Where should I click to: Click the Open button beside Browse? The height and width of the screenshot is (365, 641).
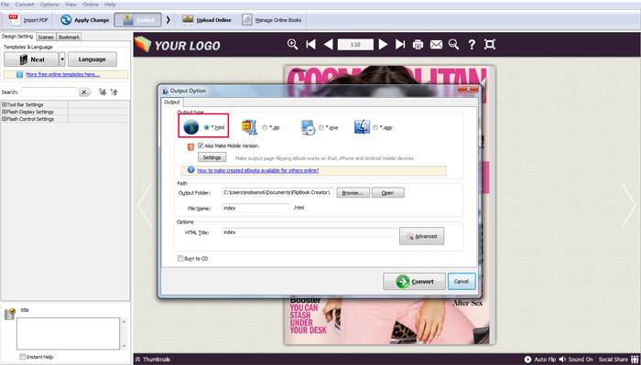pos(388,193)
